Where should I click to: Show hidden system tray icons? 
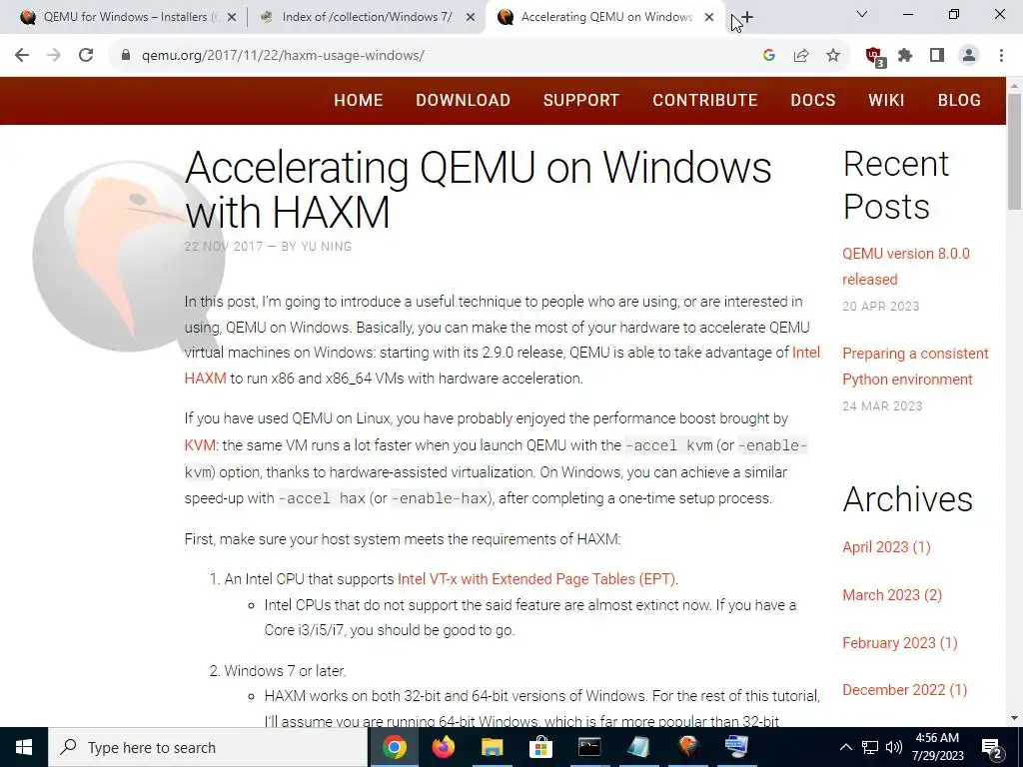click(845, 747)
